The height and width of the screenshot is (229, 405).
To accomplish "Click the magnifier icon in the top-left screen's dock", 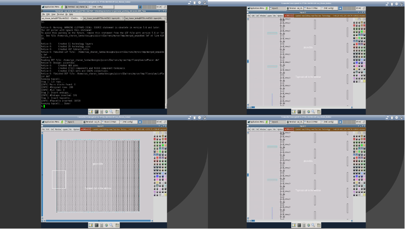I will (x=112, y=111).
